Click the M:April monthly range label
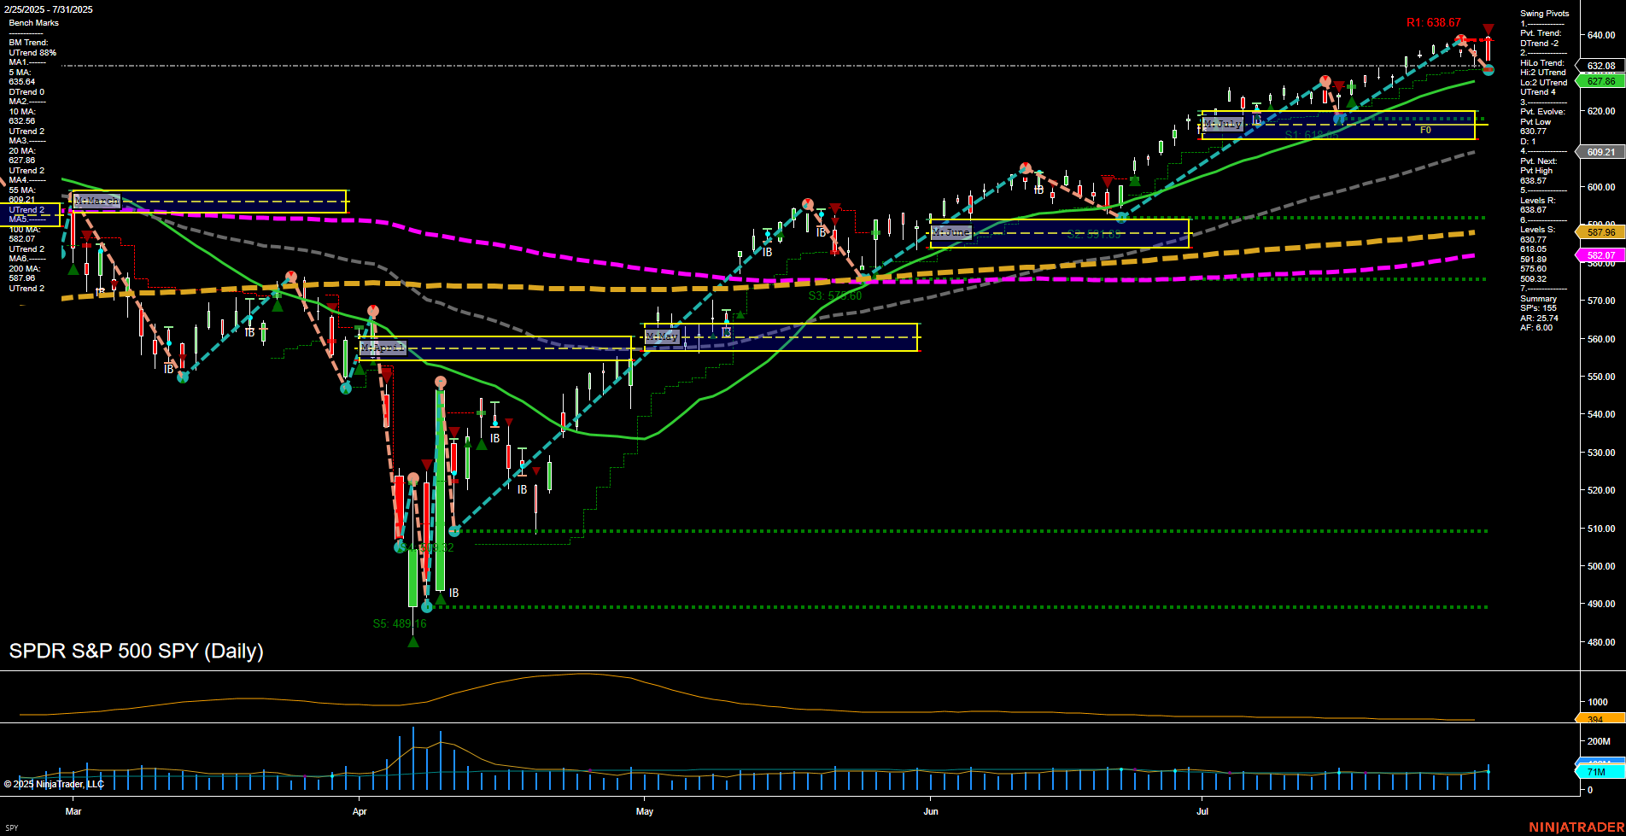Viewport: 1626px width, 836px height. coord(383,348)
